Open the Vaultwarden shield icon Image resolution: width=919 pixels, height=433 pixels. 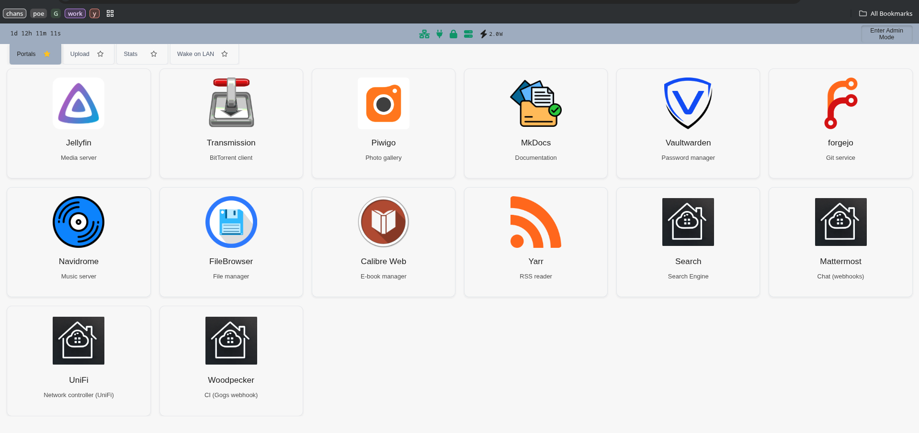[x=688, y=103]
